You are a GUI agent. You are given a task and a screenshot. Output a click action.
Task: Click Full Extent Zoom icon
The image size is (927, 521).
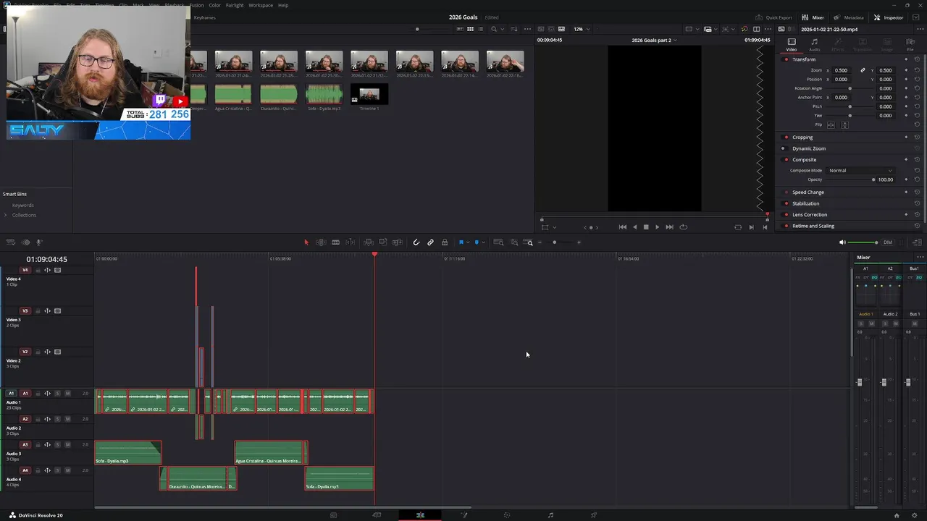498,242
